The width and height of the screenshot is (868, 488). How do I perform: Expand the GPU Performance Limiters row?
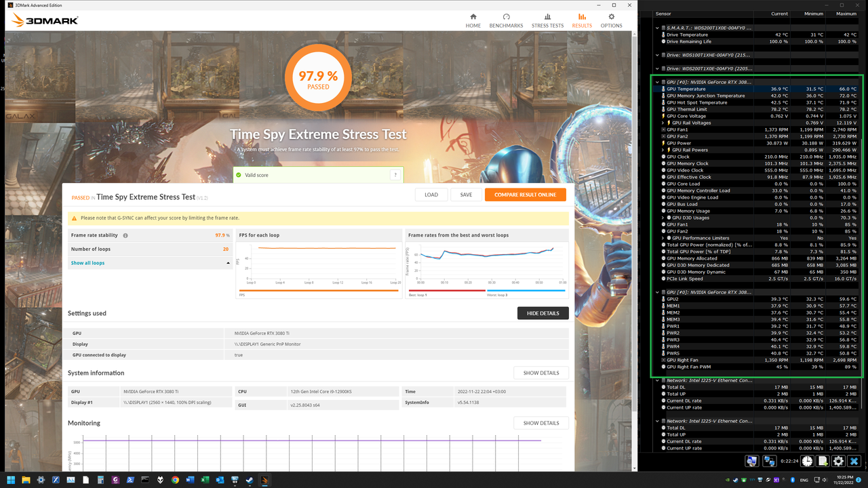click(x=663, y=238)
